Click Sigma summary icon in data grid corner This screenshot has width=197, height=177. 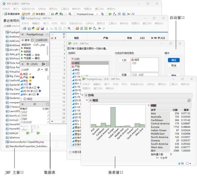tap(55, 38)
